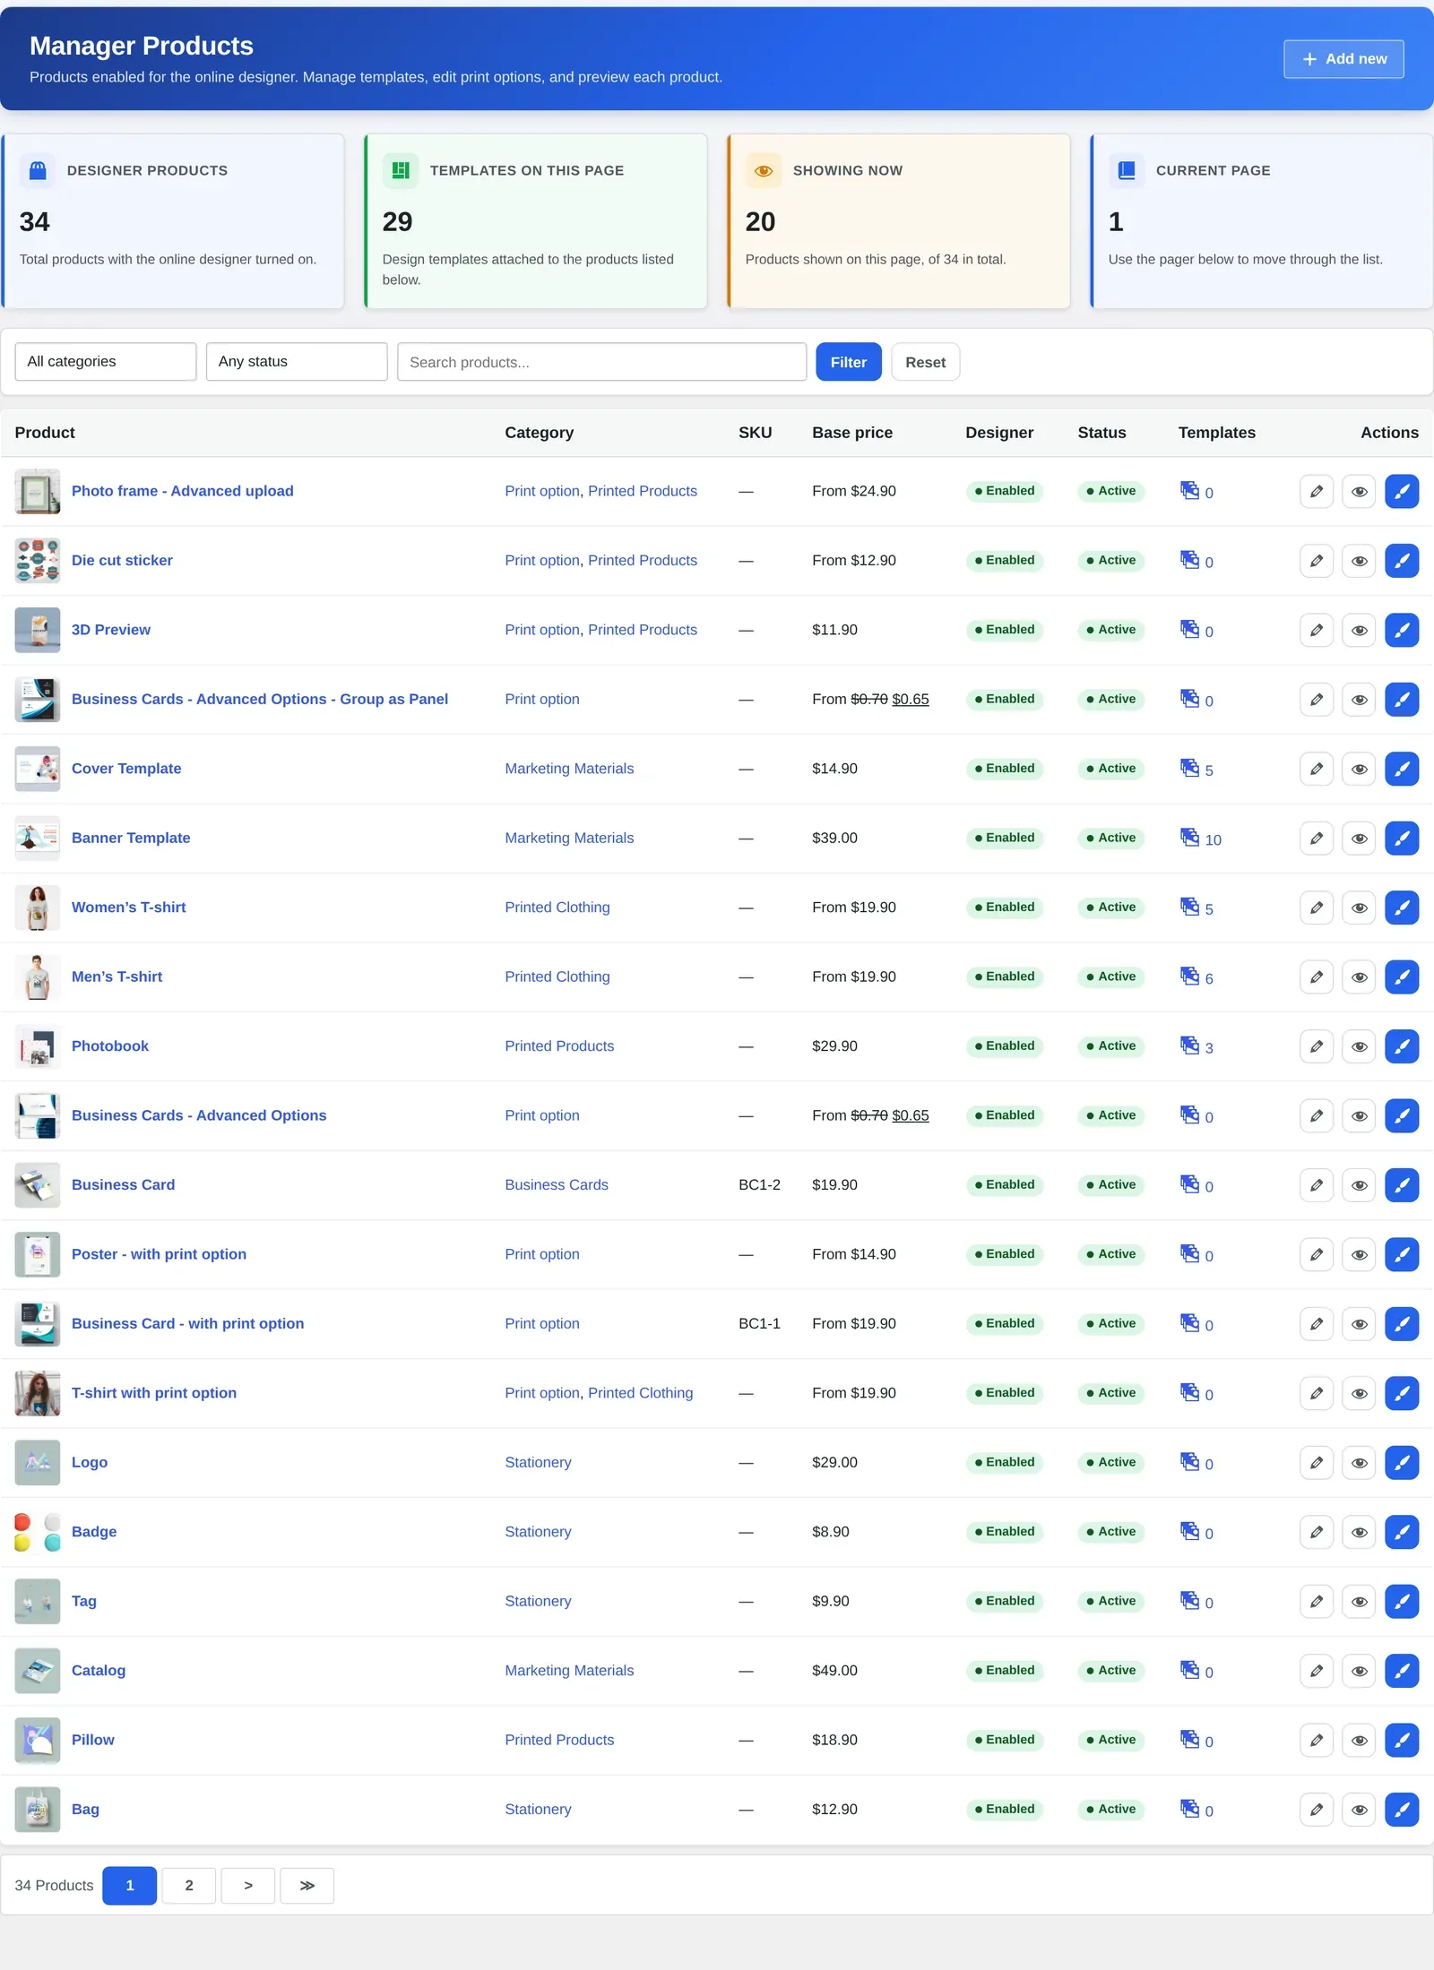Click pencil edit icon for Badge

tap(1316, 1532)
